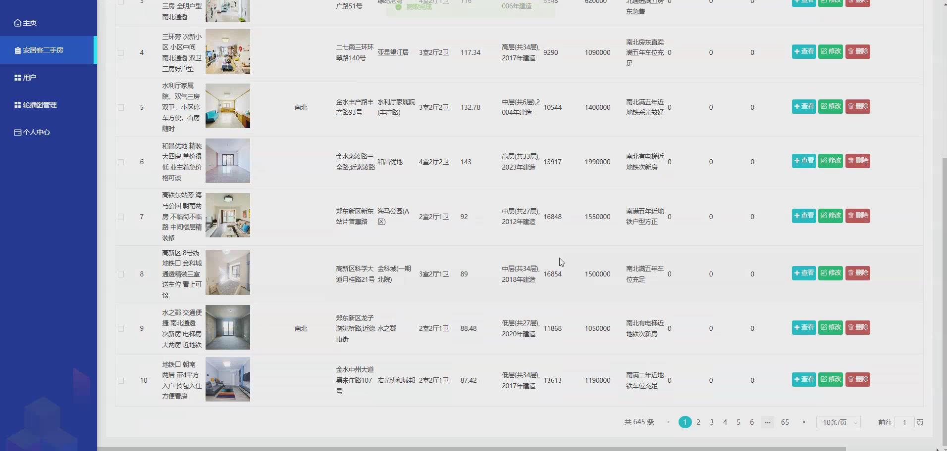Delete row 9 水之郡 listing
Viewport: 947px width, 451px height.
(858, 327)
